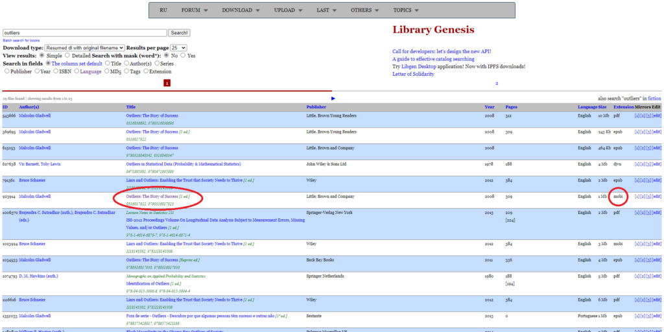664x332 pixels.
Task: Search outliers in fiction link
Action: coord(654,99)
